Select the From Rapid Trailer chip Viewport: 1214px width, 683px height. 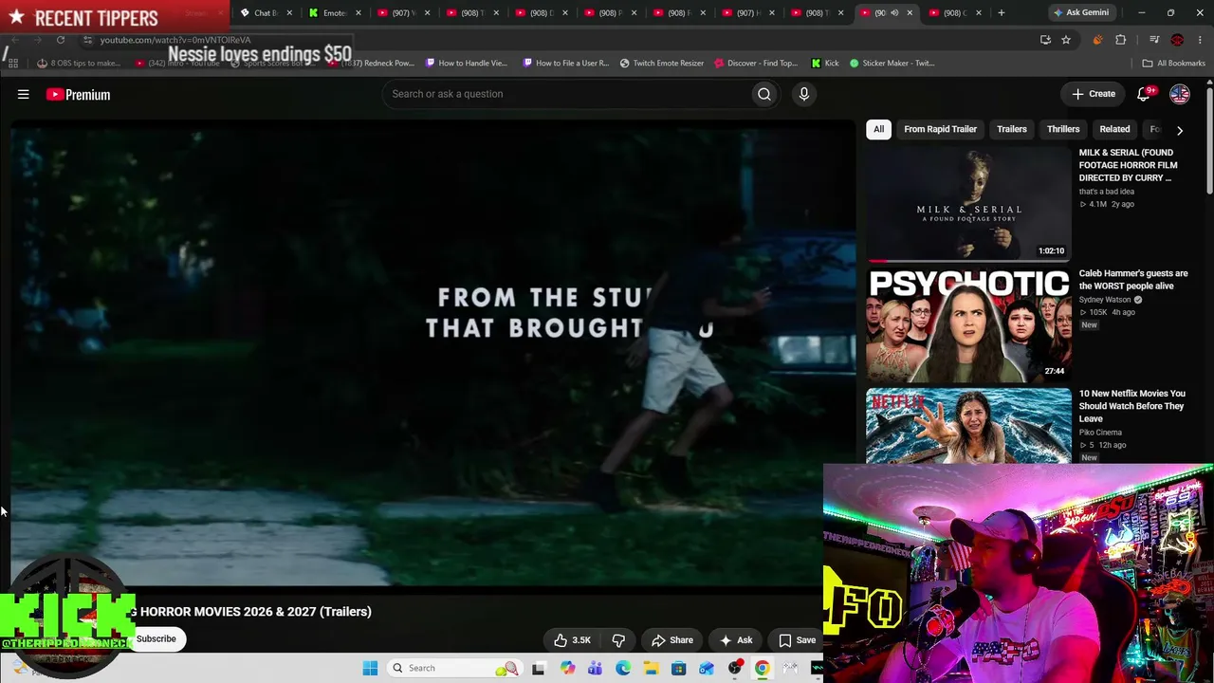coord(940,129)
